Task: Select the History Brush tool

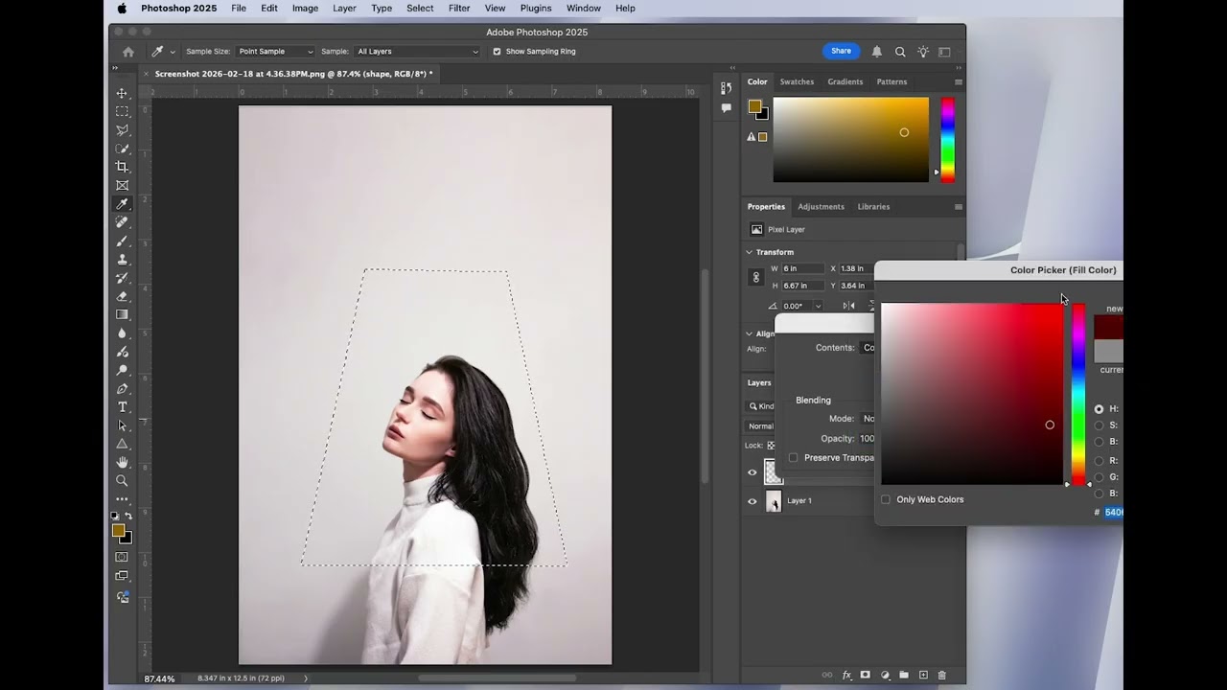Action: [122, 278]
